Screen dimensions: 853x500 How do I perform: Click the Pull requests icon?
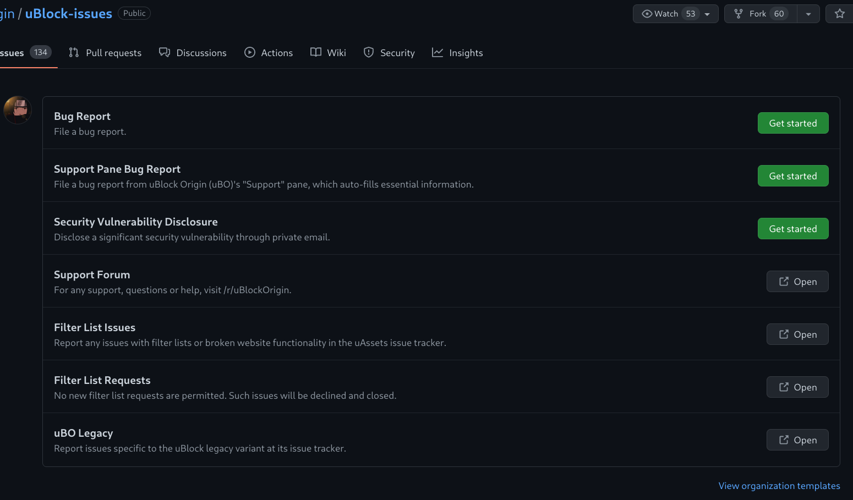click(73, 52)
